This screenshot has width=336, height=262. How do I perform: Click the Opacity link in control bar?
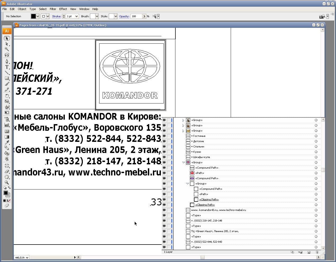(124, 16)
